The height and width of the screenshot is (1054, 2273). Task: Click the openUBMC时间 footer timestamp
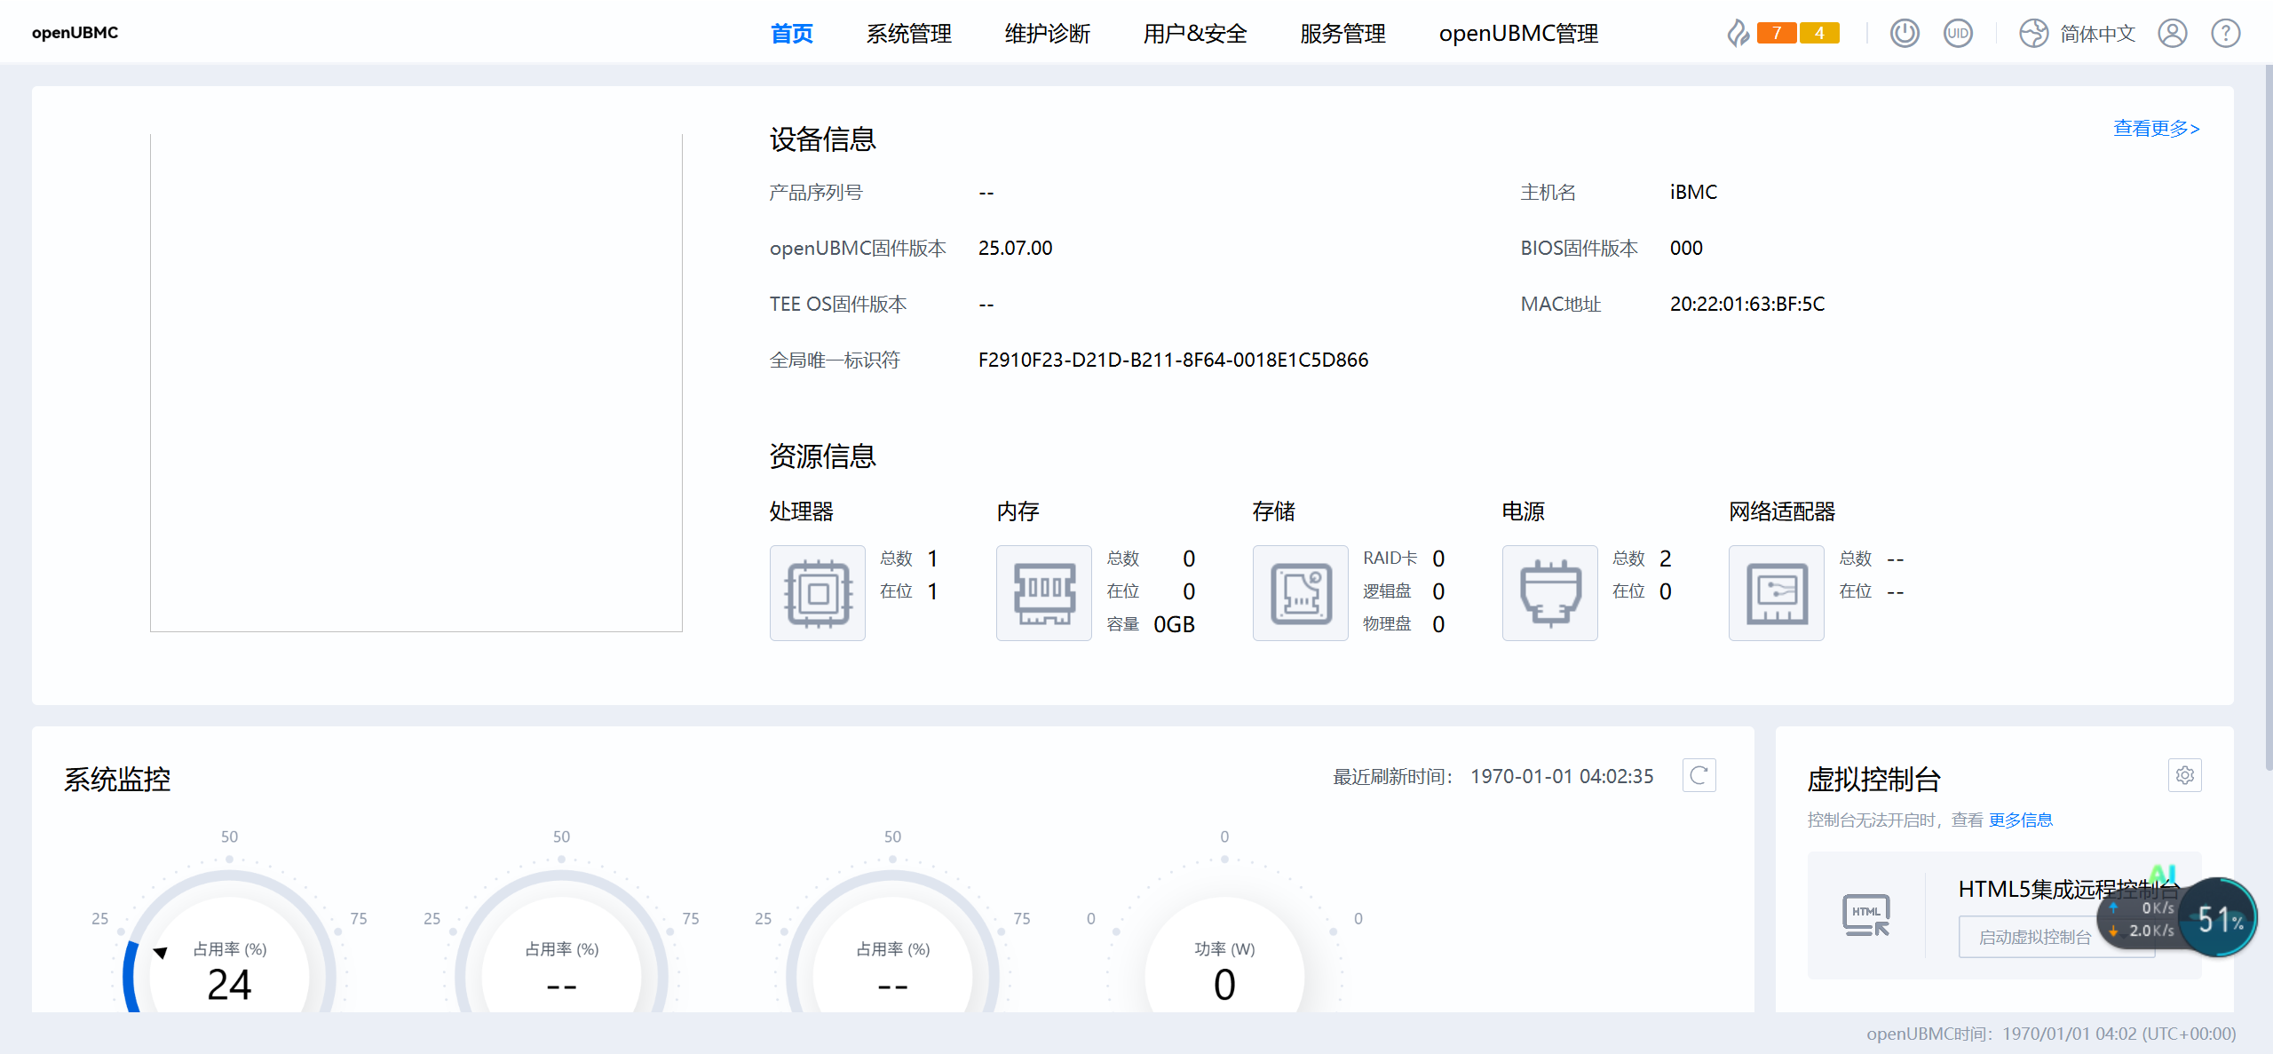pos(2051,1034)
